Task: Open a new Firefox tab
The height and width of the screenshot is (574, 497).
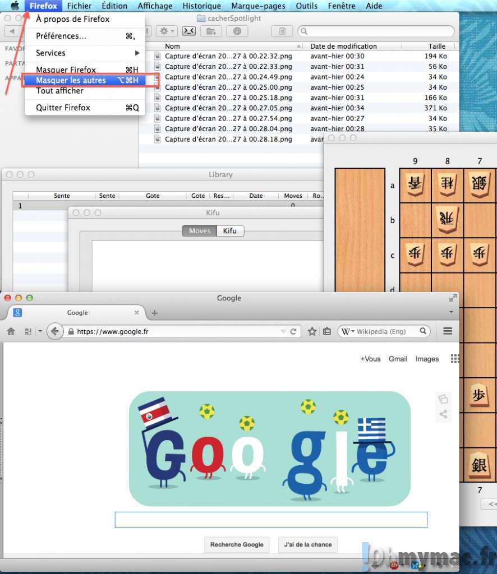Action: 155,313
